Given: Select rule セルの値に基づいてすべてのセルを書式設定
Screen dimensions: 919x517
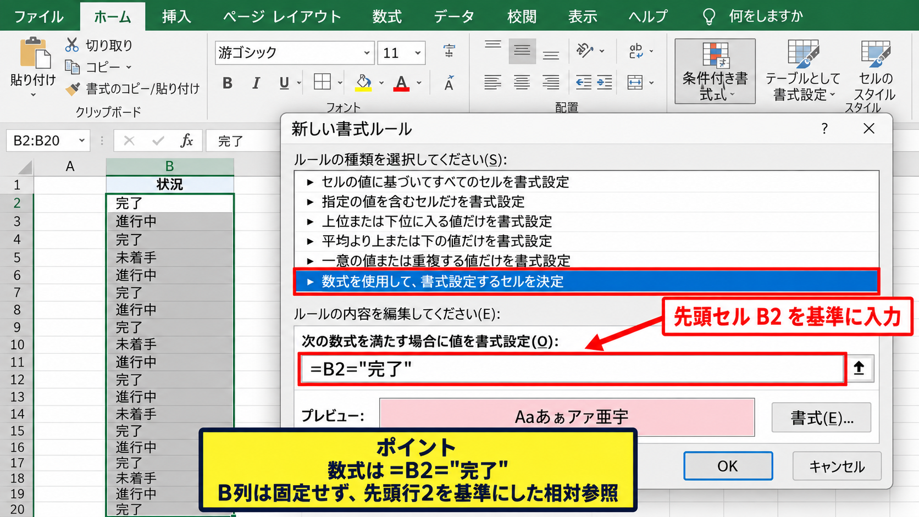Looking at the screenshot, I should (x=586, y=182).
